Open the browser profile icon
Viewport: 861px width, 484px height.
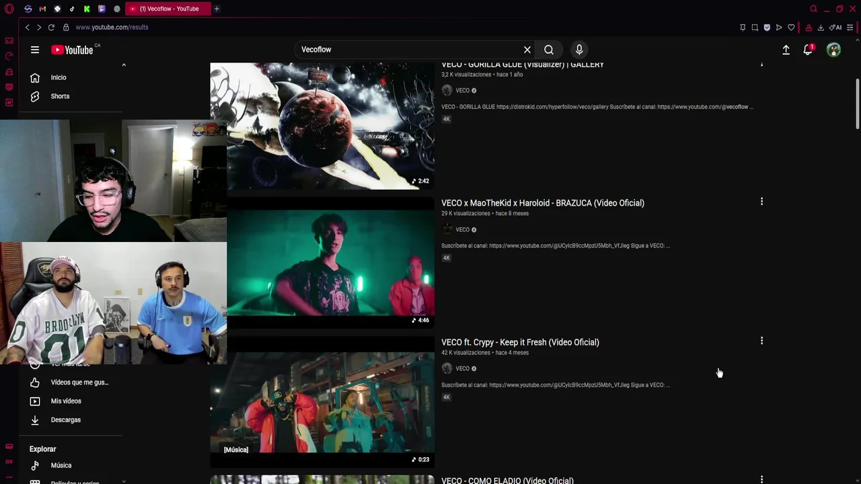pyautogui.click(x=809, y=28)
